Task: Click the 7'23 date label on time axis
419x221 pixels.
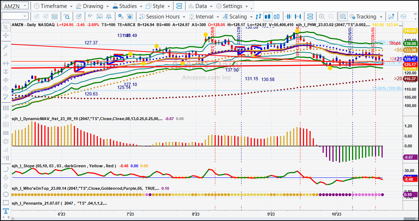Action: click(130, 214)
